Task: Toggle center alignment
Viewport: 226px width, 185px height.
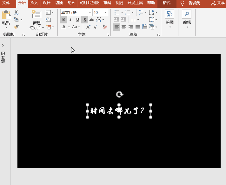Action: [124, 27]
